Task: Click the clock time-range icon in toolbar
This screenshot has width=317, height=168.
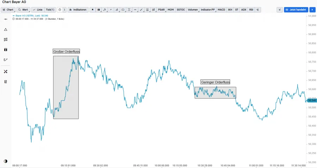Action: tap(60, 10)
